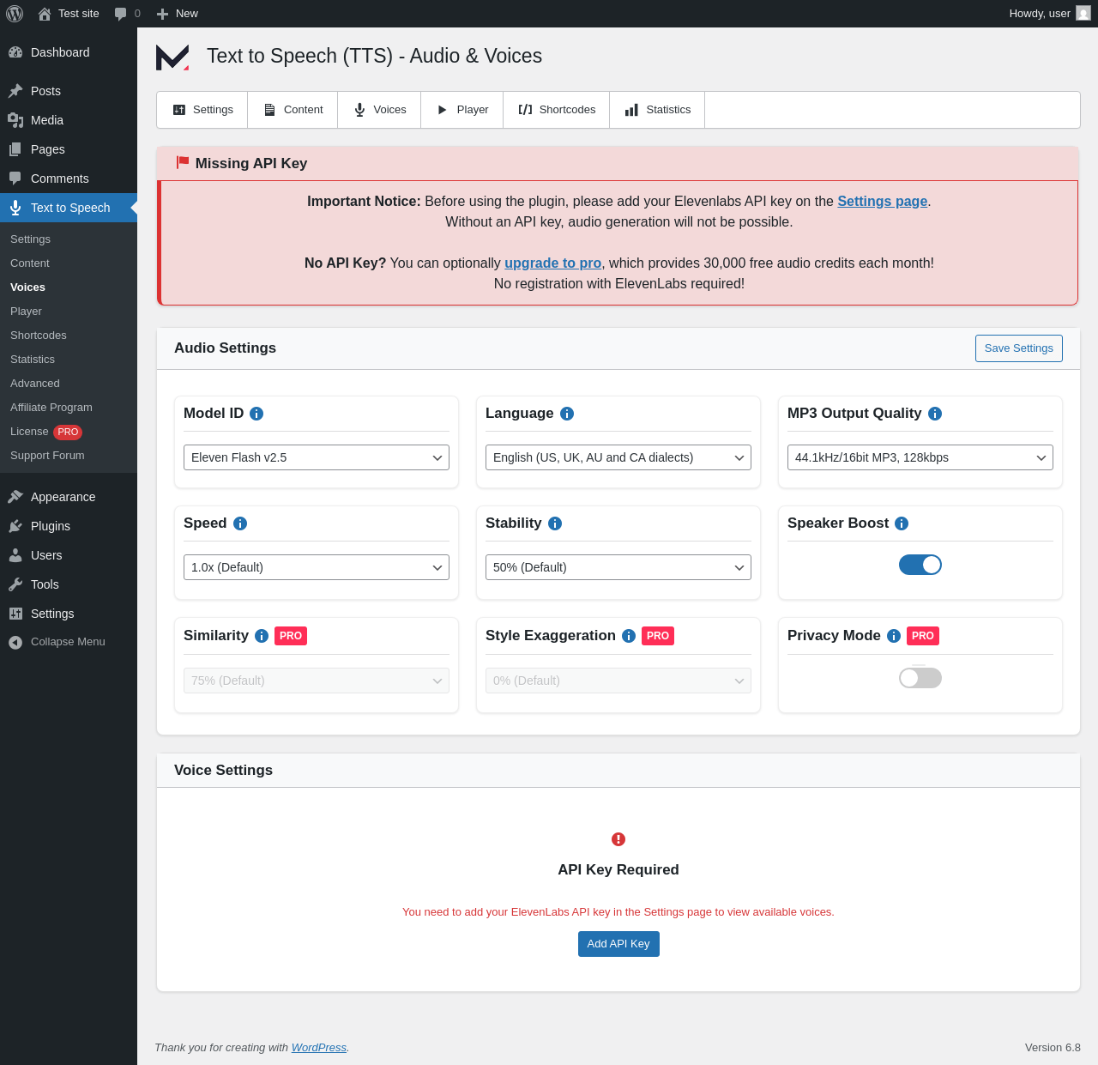Click the red flag icon in Missing API Key
1098x1065 pixels.
[x=183, y=162]
